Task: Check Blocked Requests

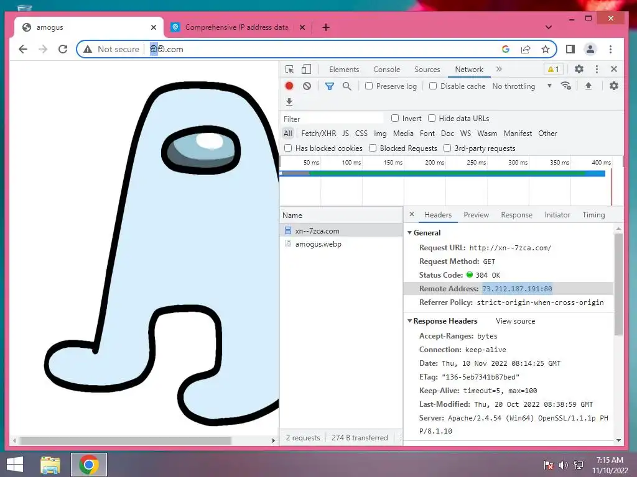Action: coord(373,148)
